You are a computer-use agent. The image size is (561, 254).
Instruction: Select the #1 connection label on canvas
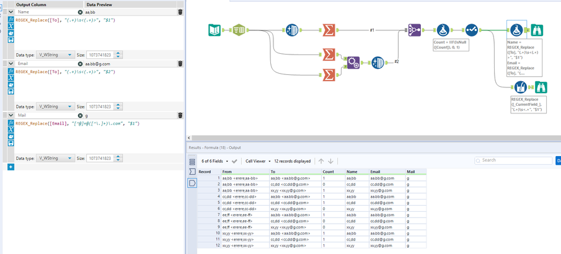(x=372, y=30)
